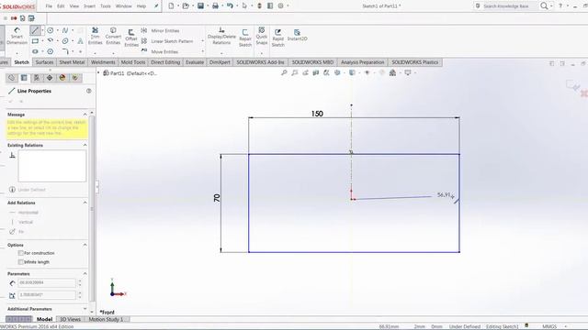Screen dimensions: 588x330
Task: Click the line length parameter field
Action: 47,283
